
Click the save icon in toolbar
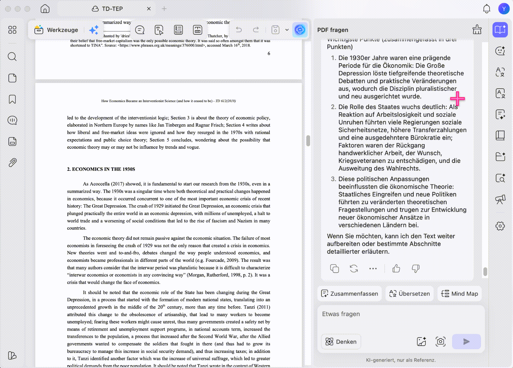pos(275,30)
